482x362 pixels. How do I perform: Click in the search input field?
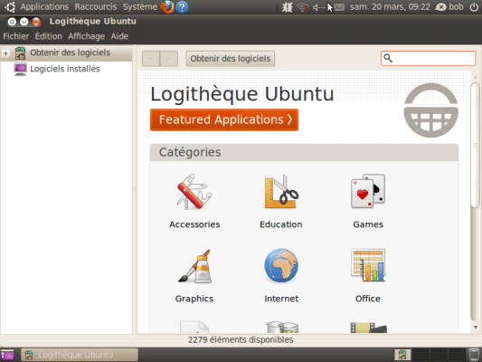(429, 59)
